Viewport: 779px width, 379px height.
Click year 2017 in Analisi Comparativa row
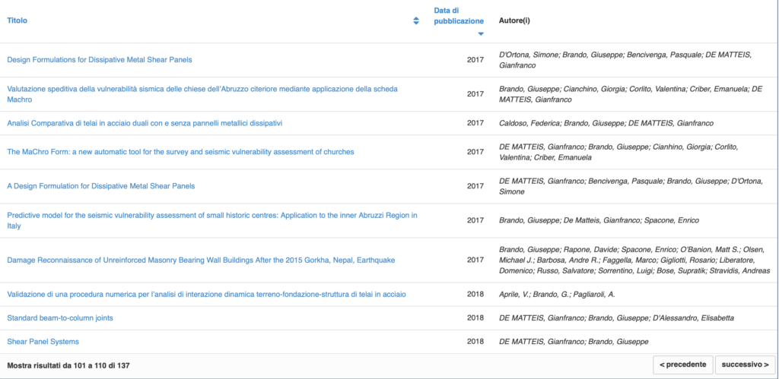(x=475, y=123)
